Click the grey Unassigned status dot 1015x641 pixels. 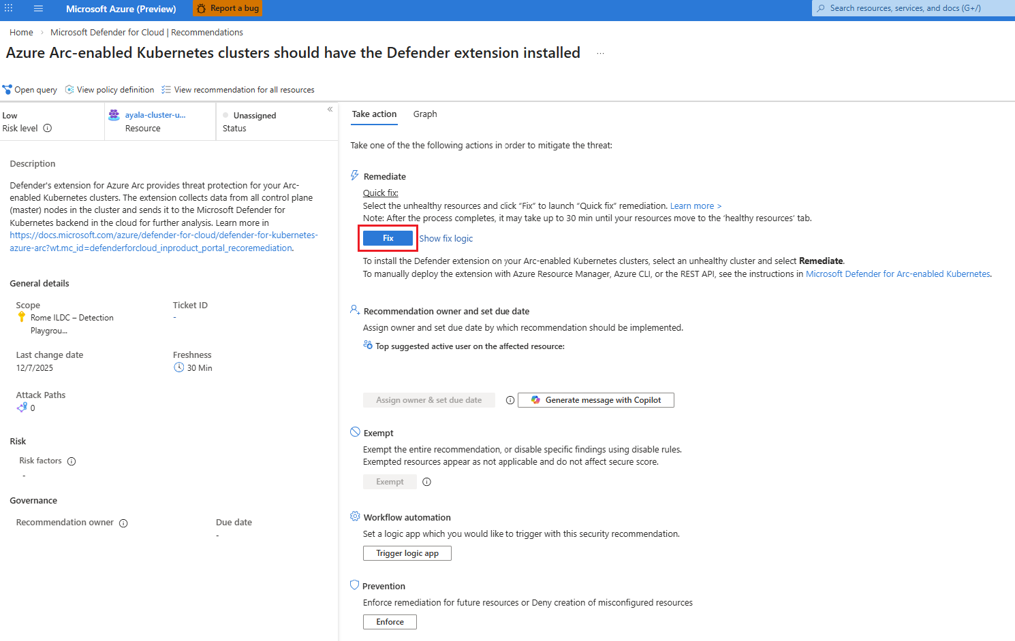click(x=225, y=115)
